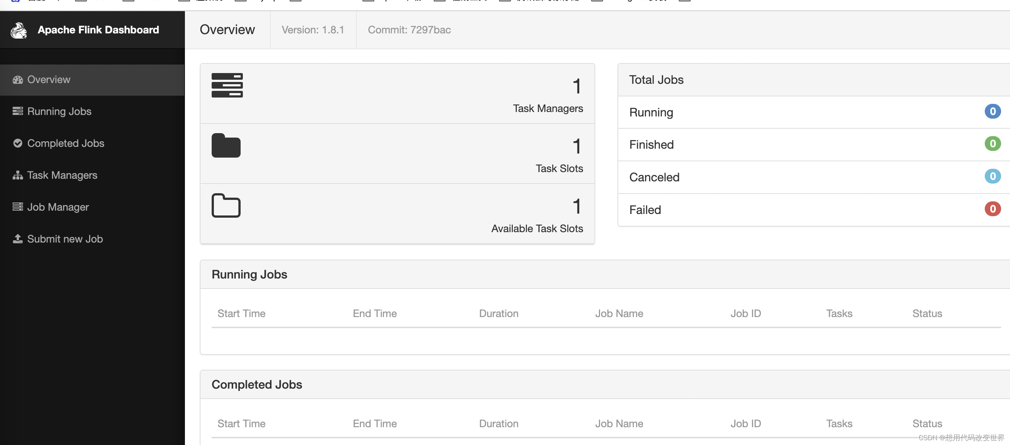
Task: Open the Completed Jobs section
Action: pyautogui.click(x=65, y=143)
